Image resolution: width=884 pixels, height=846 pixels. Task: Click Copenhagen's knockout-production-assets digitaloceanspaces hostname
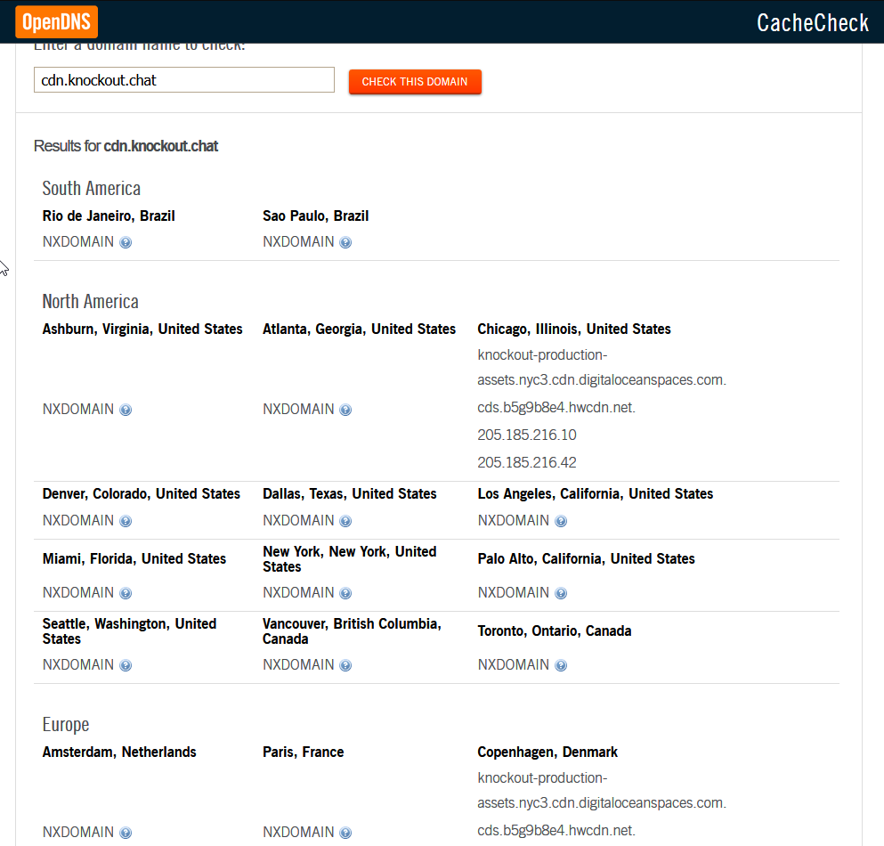pos(602,791)
